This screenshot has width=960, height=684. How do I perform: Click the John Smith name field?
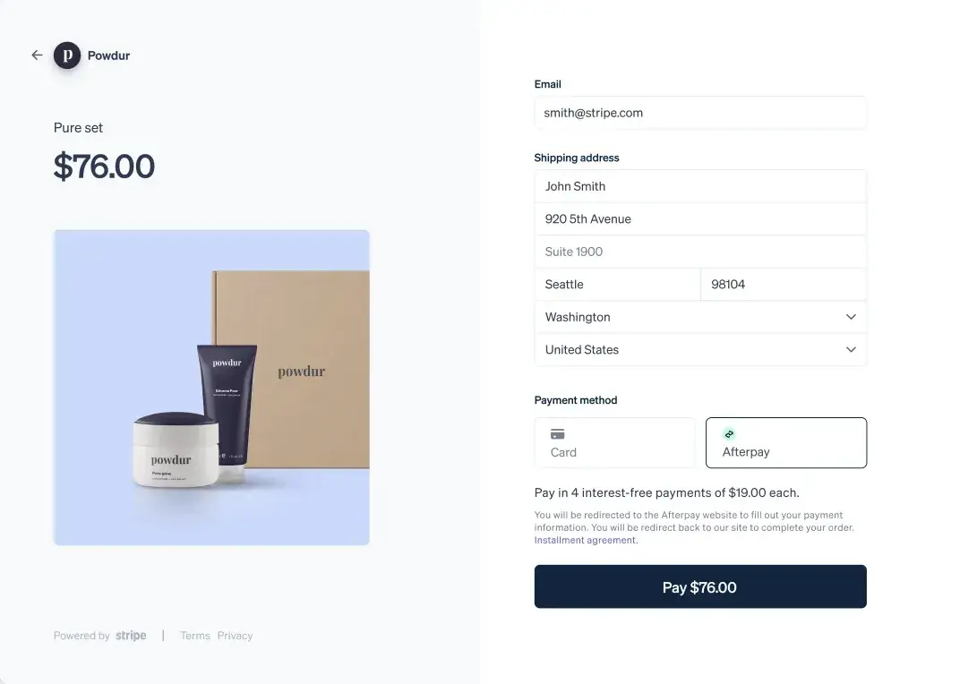click(700, 186)
